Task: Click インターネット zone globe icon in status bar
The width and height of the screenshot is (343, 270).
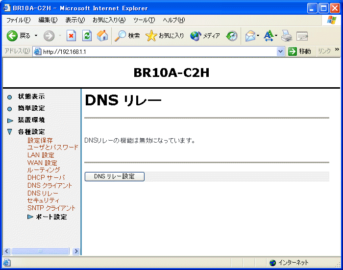Action: (272, 263)
